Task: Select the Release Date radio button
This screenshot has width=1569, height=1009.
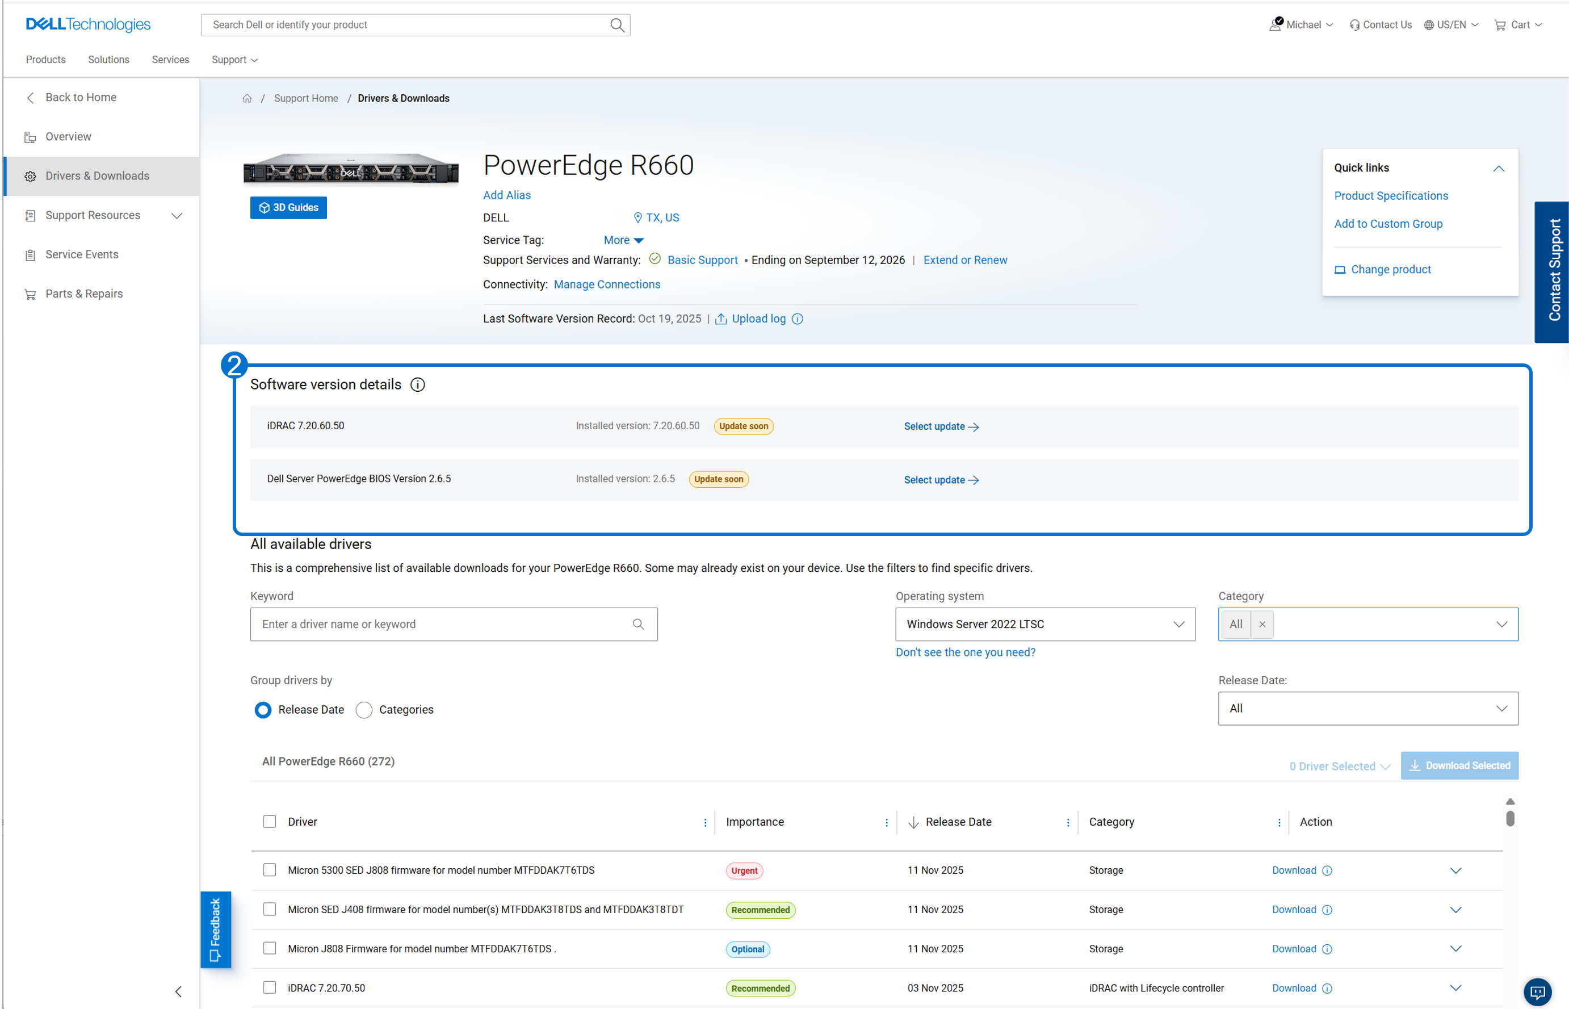Action: coord(263,710)
